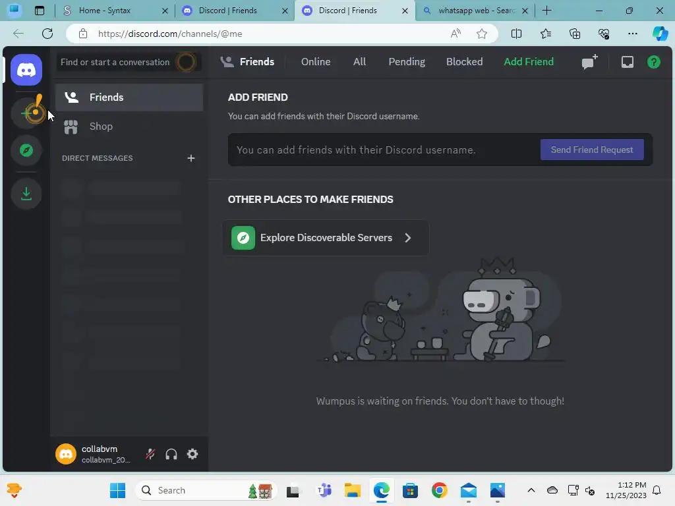The width and height of the screenshot is (675, 506).
Task: Open Edge tab actions menu icon
Action: (40, 11)
